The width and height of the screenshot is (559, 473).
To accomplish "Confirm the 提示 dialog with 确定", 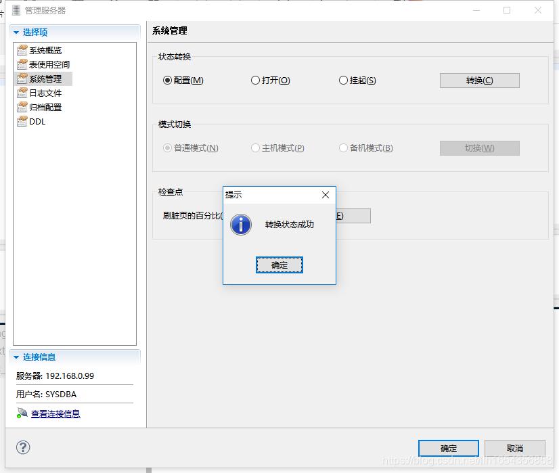I will click(279, 265).
